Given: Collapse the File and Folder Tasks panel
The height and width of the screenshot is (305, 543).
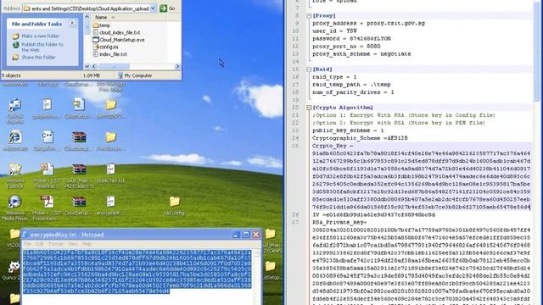Looking at the screenshot, I should click(72, 24).
